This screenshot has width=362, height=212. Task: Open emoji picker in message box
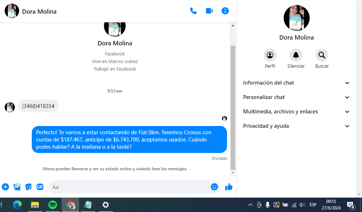tap(214, 187)
